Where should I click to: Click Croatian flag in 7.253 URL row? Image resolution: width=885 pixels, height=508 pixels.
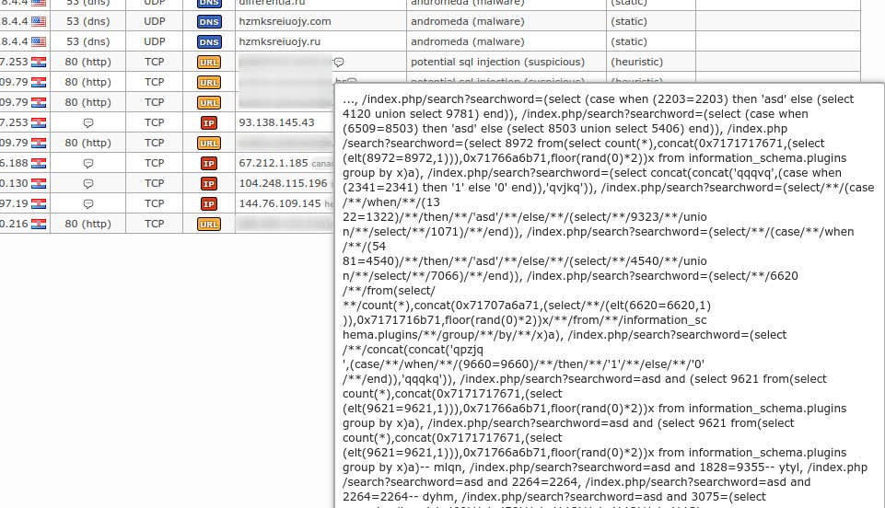click(39, 62)
